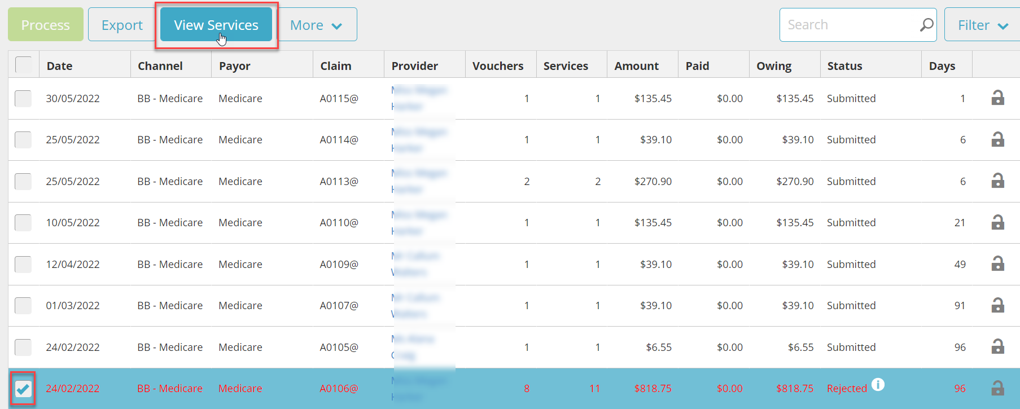Open provider link for claim A0109@
The width and height of the screenshot is (1020, 409).
click(415, 264)
